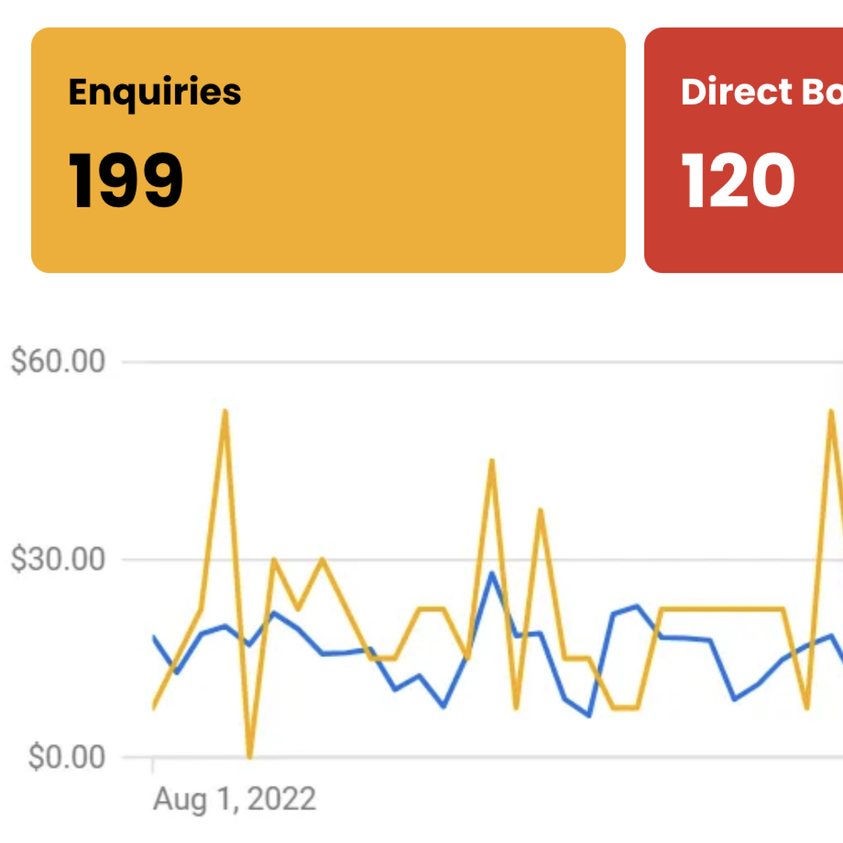This screenshot has height=843, width=843.
Task: Click the 199 enquiries count
Action: click(126, 180)
